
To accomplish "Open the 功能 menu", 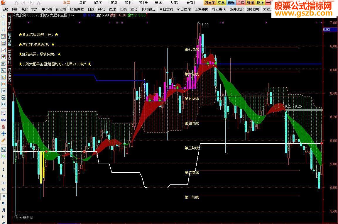I will pyautogui.click(x=174, y=3).
